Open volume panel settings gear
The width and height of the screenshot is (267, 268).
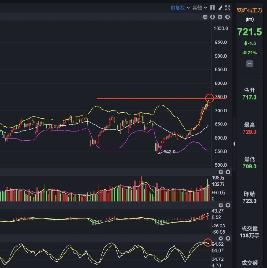coord(221,172)
